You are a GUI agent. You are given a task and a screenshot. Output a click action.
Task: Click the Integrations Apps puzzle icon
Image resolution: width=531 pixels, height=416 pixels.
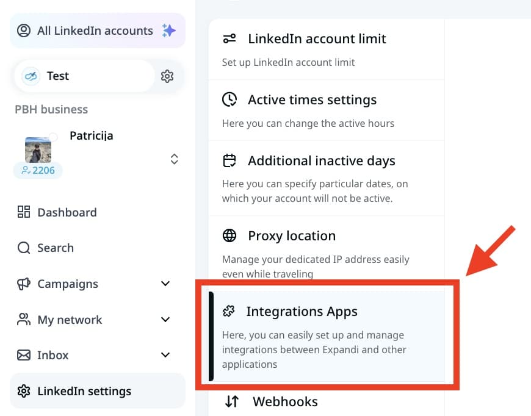[229, 311]
